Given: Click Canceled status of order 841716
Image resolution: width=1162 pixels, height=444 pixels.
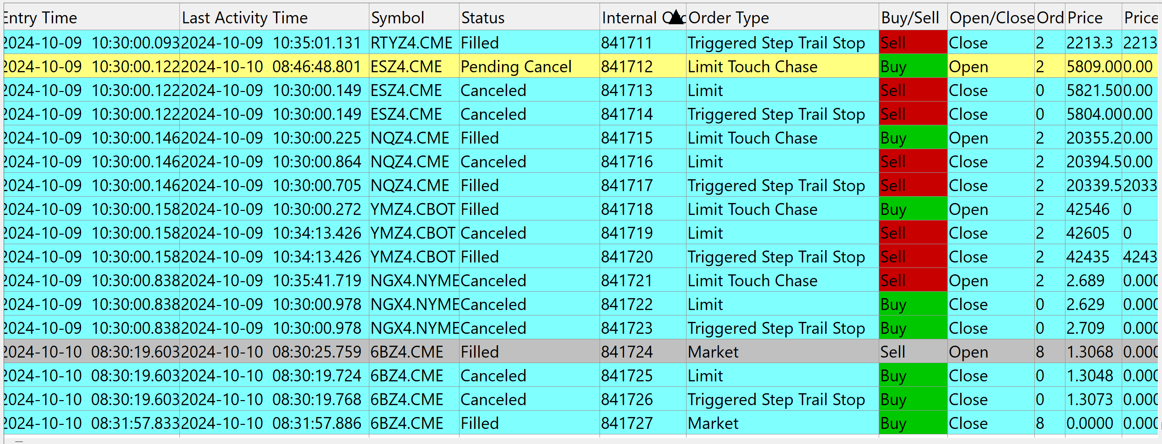Looking at the screenshot, I should (493, 162).
